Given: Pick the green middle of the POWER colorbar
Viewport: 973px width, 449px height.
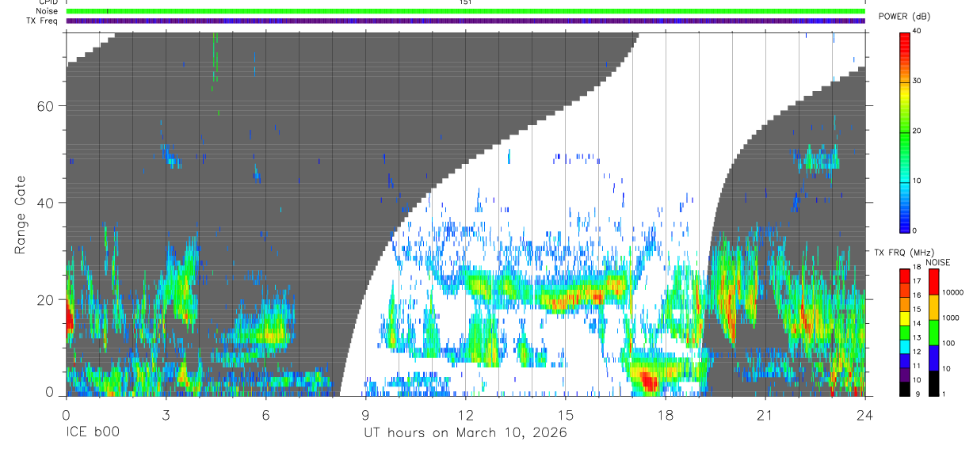Looking at the screenshot, I should (905, 135).
